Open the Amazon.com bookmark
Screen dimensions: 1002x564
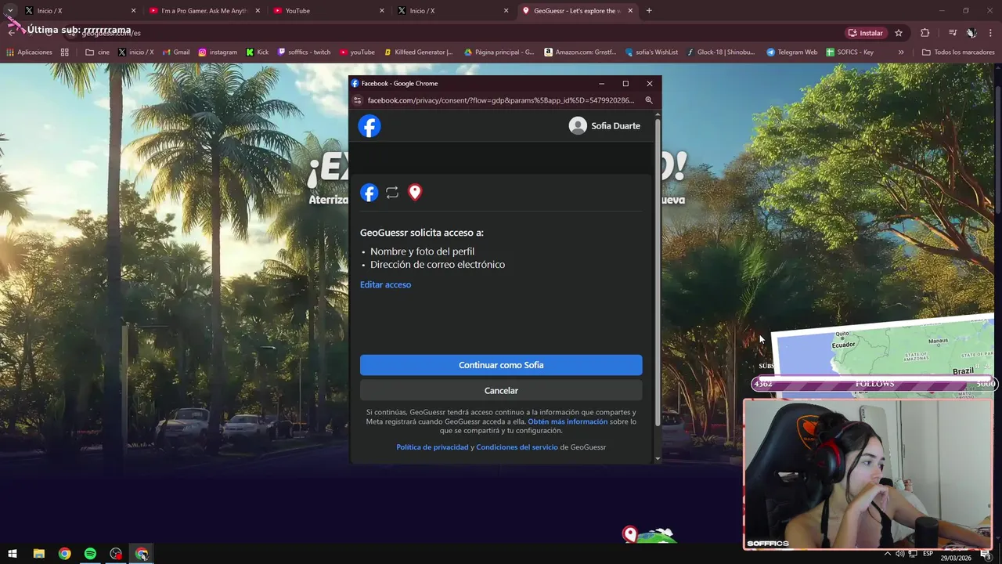[580, 52]
